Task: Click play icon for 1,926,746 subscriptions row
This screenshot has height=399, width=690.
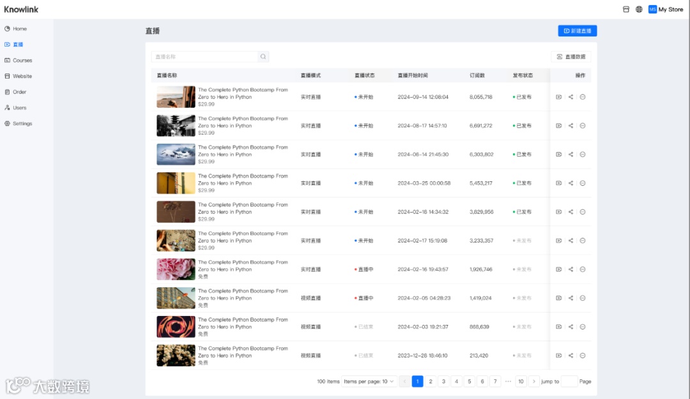Action: 558,269
